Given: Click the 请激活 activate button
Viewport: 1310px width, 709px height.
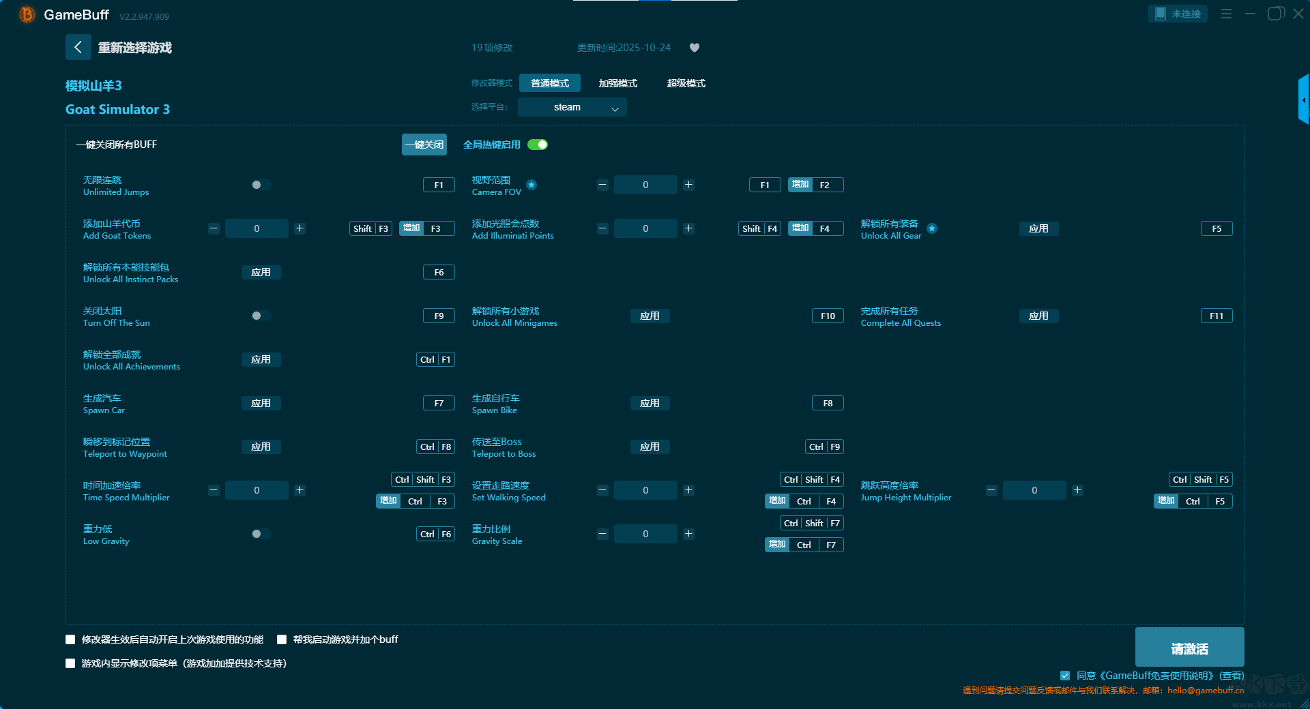Looking at the screenshot, I should (1189, 647).
